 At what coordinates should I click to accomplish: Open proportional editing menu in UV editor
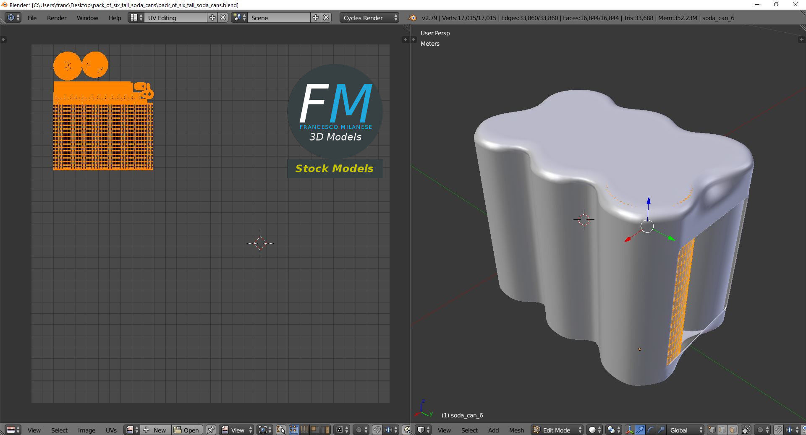[x=361, y=430]
